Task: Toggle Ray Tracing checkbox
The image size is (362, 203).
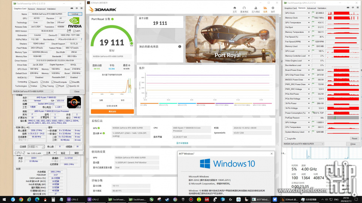Action: tap(41, 86)
